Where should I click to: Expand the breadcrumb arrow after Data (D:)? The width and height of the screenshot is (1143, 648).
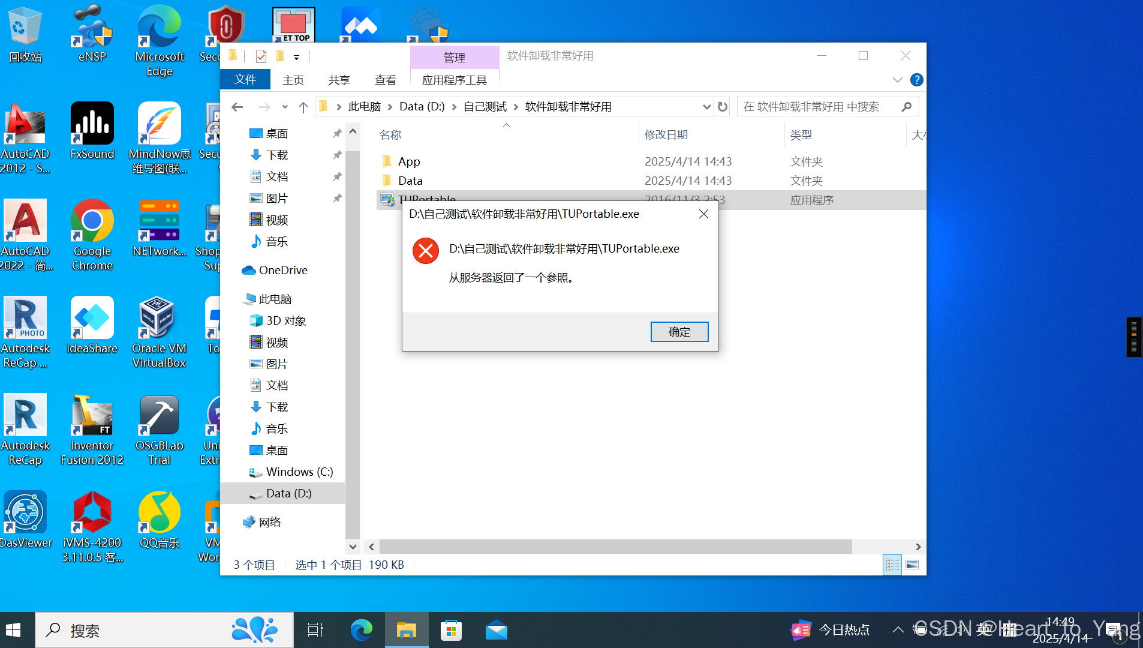point(454,107)
